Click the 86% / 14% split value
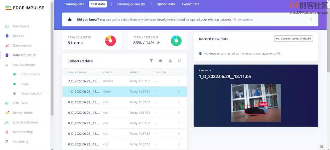Screen dimensions: 330x150 [x=144, y=43]
